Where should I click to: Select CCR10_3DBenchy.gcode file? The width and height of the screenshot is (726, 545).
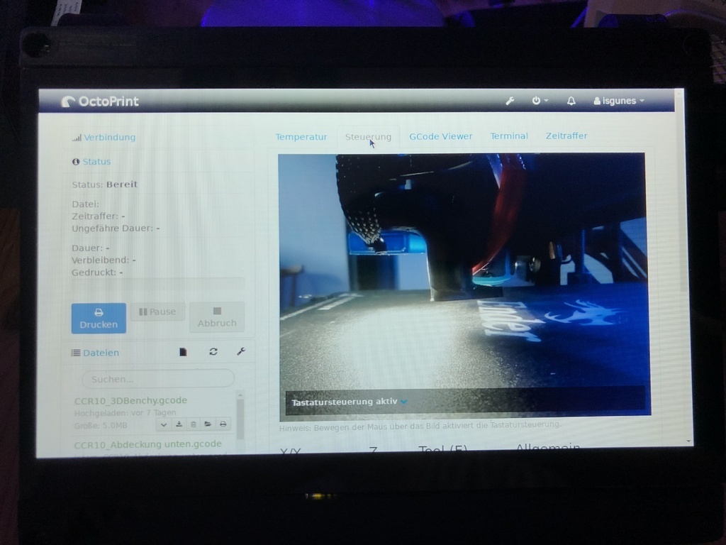[x=130, y=400]
